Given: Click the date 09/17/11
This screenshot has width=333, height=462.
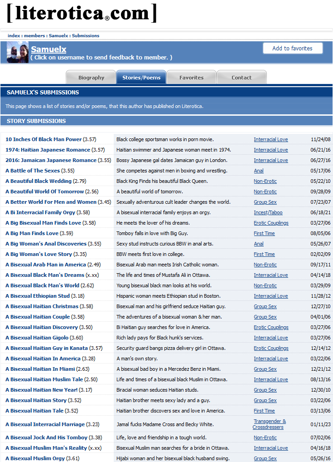Looking at the screenshot, I should [x=320, y=265].
